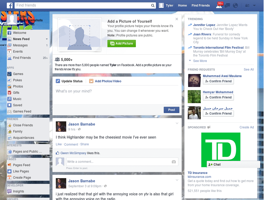This screenshot has height=200, width=267.
Task: Click the Facebook logo icon
Action: [x=10, y=5]
